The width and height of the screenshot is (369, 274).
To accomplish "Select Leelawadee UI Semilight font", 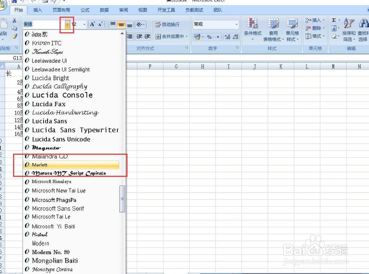I will [71, 70].
